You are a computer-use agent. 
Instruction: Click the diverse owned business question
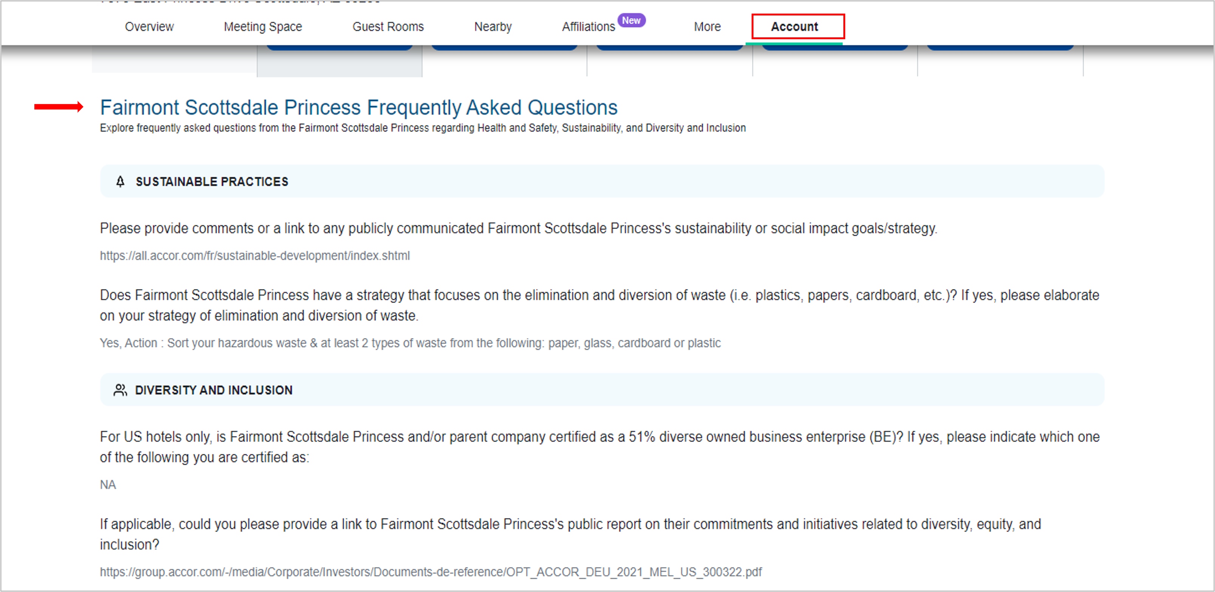(599, 446)
